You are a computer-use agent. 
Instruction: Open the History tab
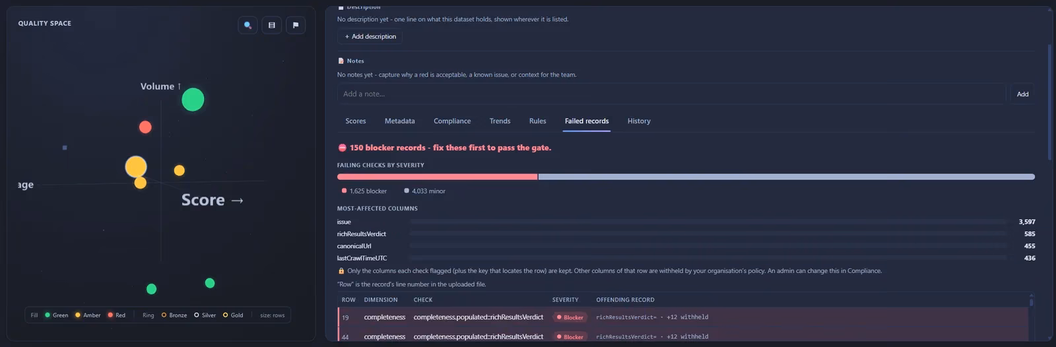[x=639, y=121]
